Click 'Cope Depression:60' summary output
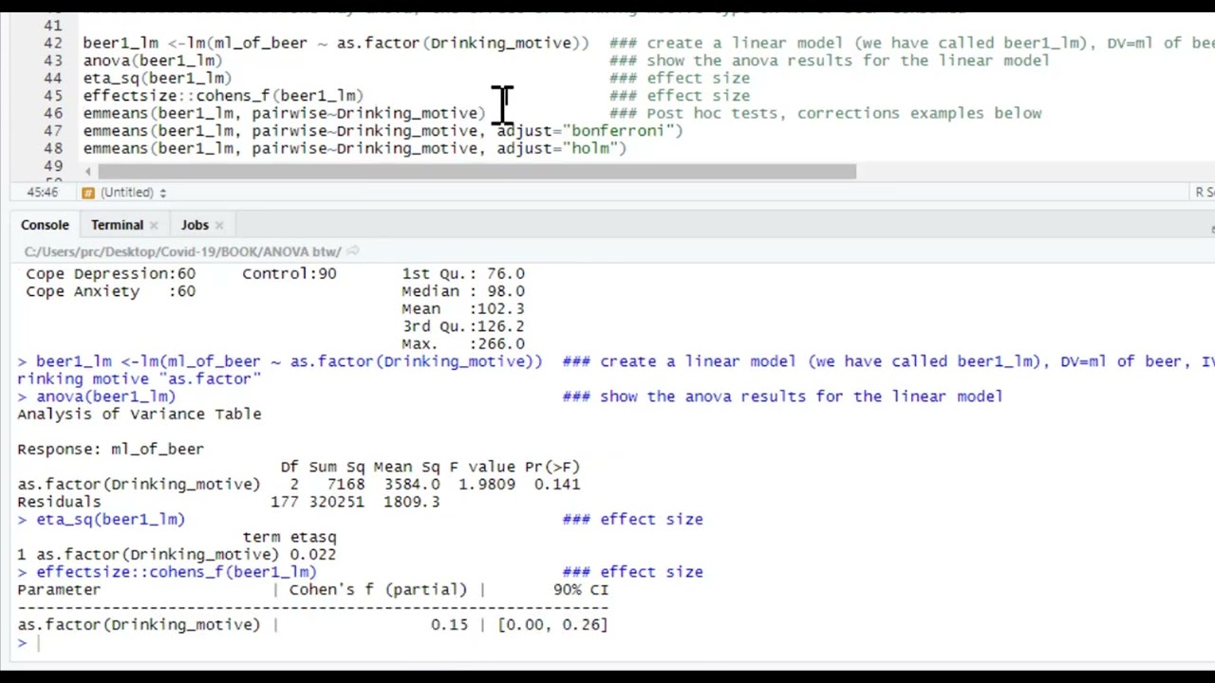Viewport: 1215px width, 683px height. click(x=110, y=274)
